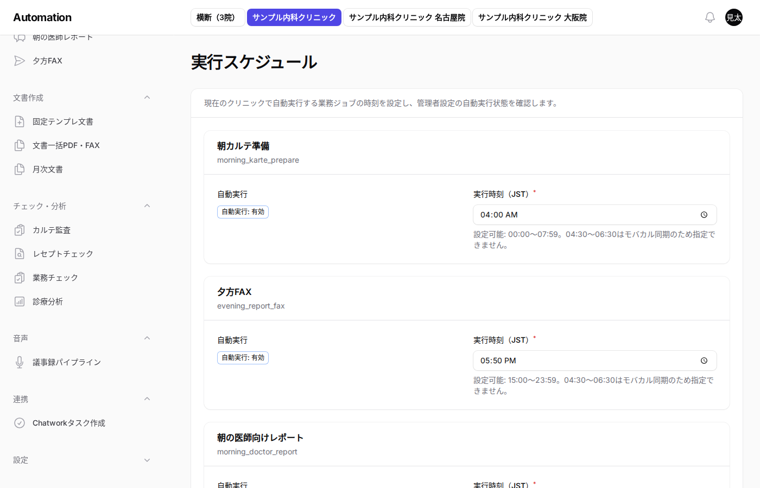Viewport: 760px width, 488px height.
Task: Click the 業務チェック clipboard icon
Action: click(20, 278)
